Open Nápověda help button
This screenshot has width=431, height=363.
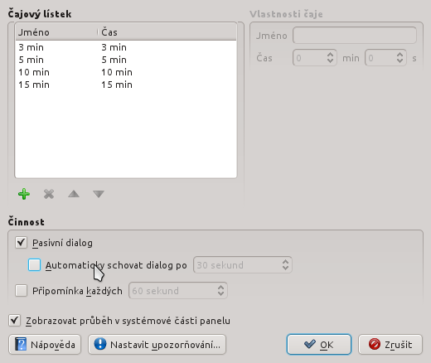coord(45,345)
